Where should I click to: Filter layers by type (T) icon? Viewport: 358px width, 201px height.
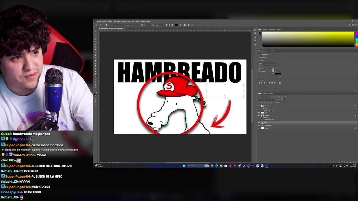pyautogui.click(x=277, y=97)
